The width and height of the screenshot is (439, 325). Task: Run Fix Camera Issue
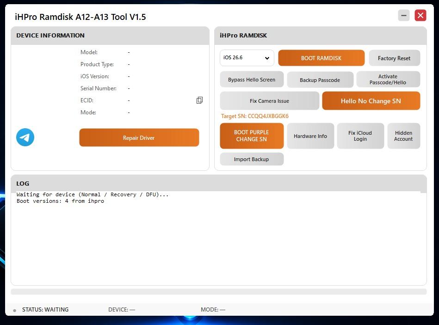tap(269, 101)
